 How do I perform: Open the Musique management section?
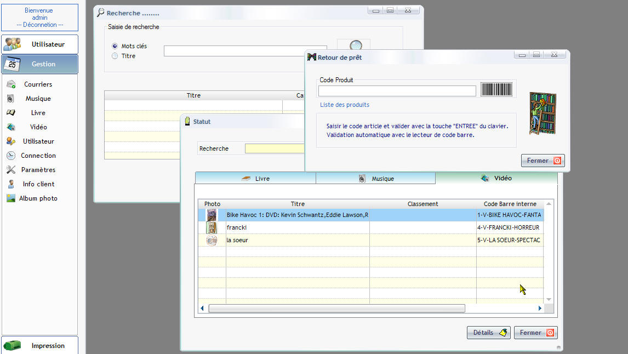38,99
